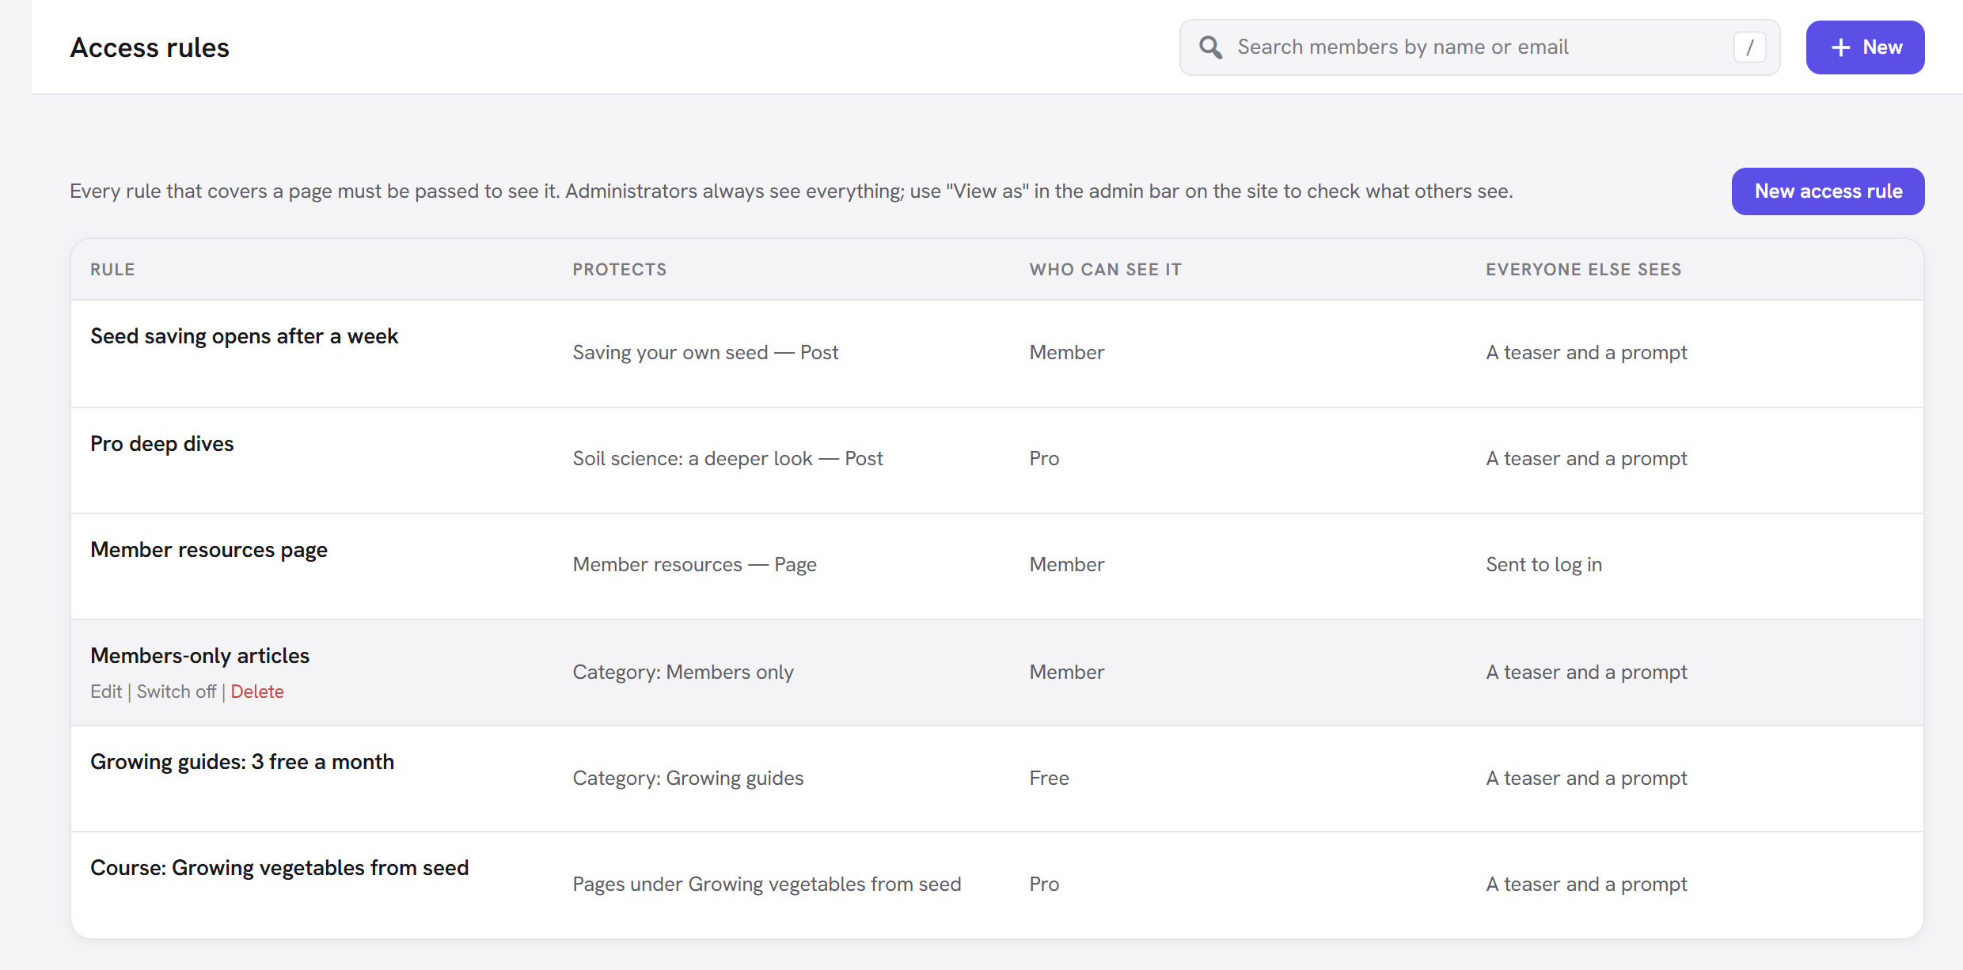Select the Category: Members only cell
1963x970 pixels.
coord(683,673)
